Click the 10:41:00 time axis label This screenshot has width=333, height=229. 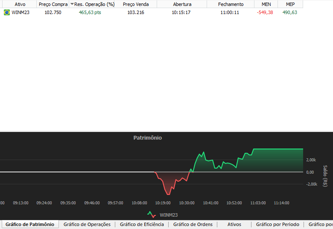click(x=210, y=203)
